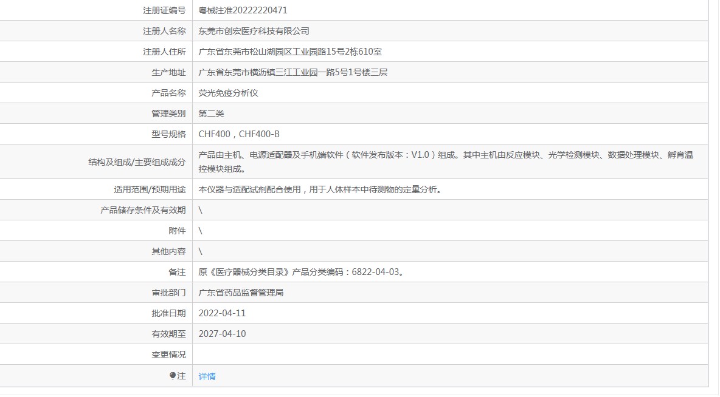Click production address 横沥镇三江工业园一路5号
720x397 pixels.
tap(293, 72)
